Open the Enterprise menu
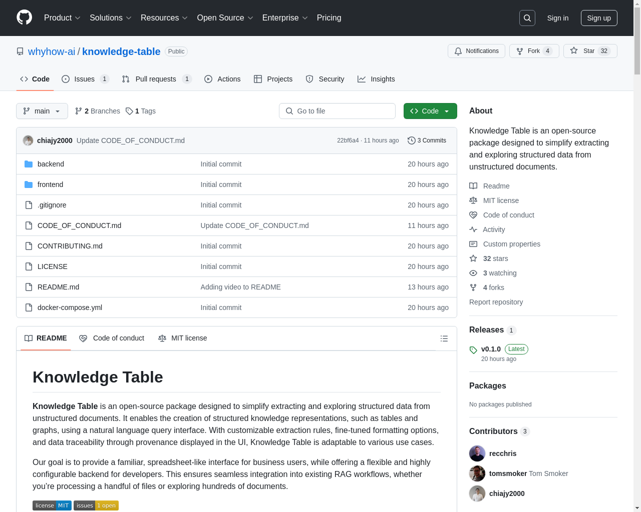This screenshot has width=641, height=512. click(285, 18)
